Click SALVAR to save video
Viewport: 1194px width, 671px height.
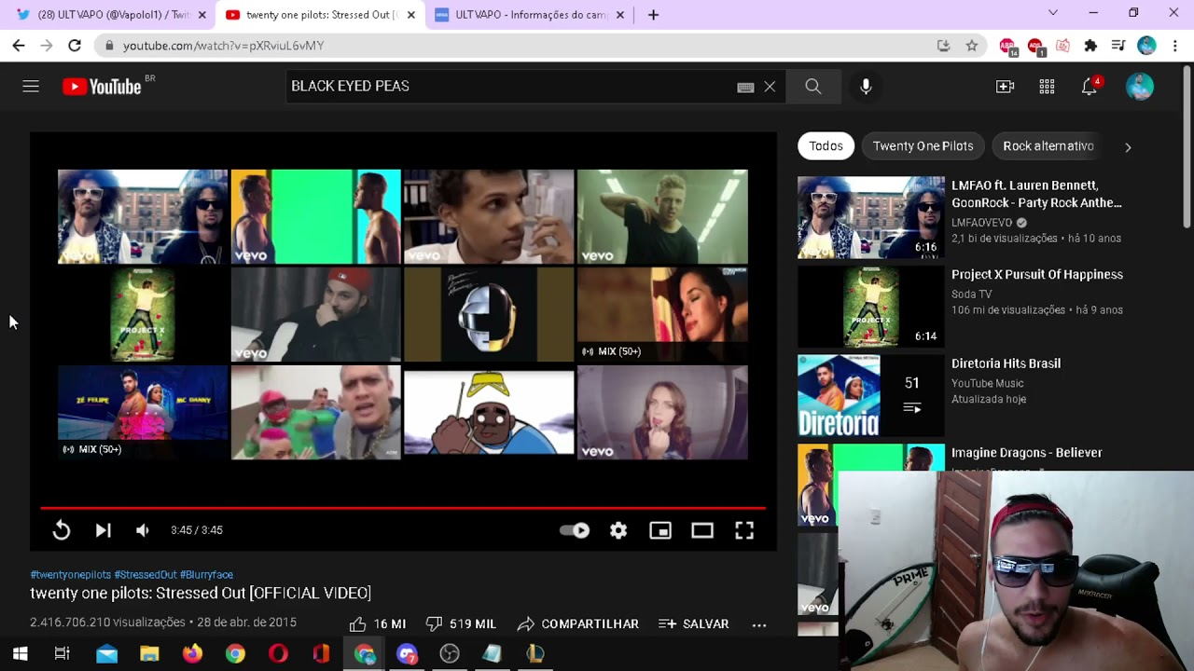coord(694,623)
